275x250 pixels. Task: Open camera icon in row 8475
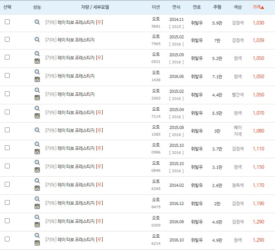tap(37, 206)
